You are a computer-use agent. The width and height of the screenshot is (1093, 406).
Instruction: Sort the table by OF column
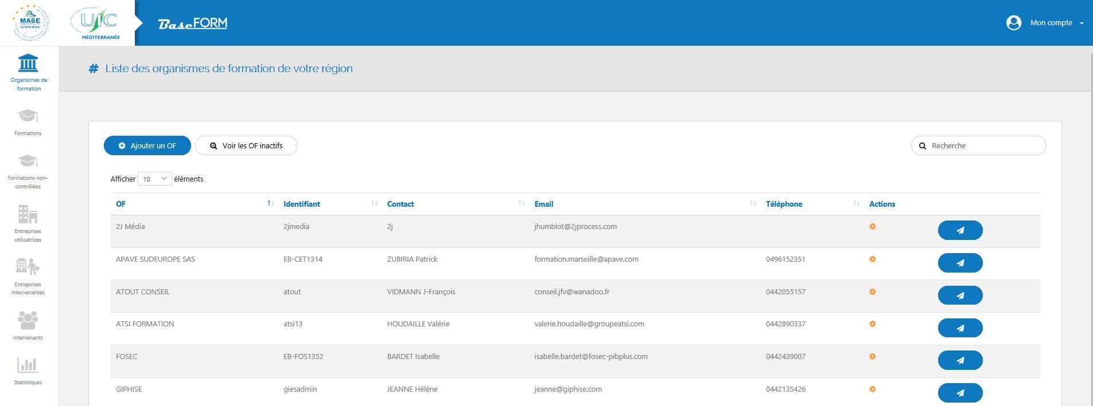(120, 204)
